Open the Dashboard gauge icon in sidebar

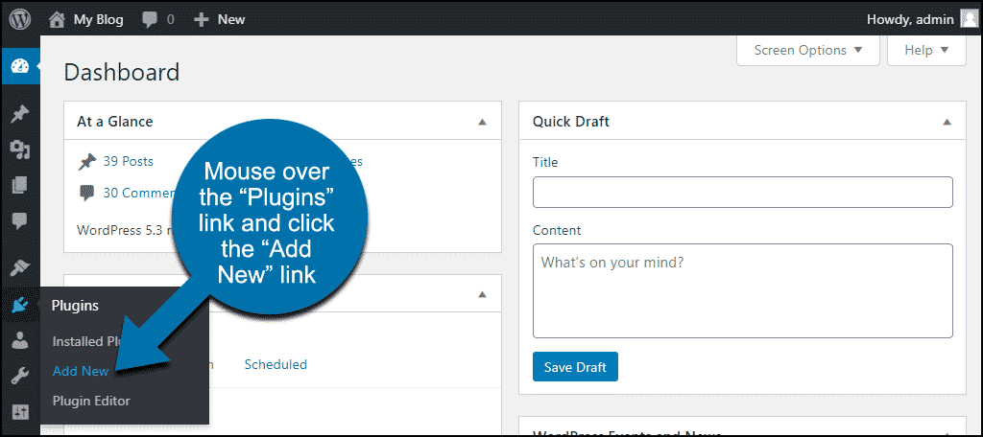[x=20, y=66]
